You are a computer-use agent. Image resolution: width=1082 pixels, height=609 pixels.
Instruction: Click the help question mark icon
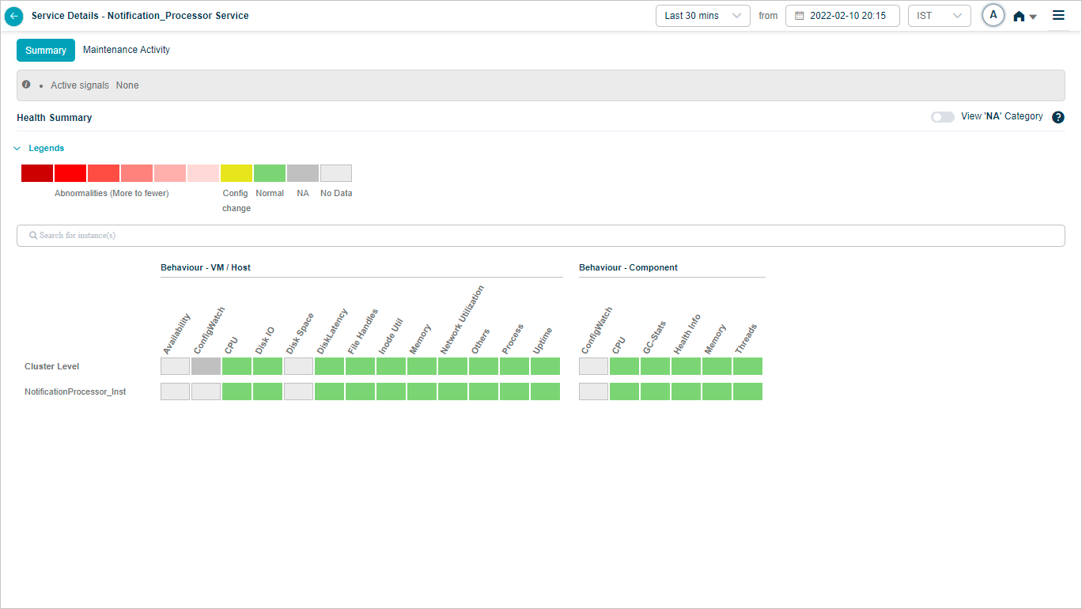pyautogui.click(x=1058, y=117)
